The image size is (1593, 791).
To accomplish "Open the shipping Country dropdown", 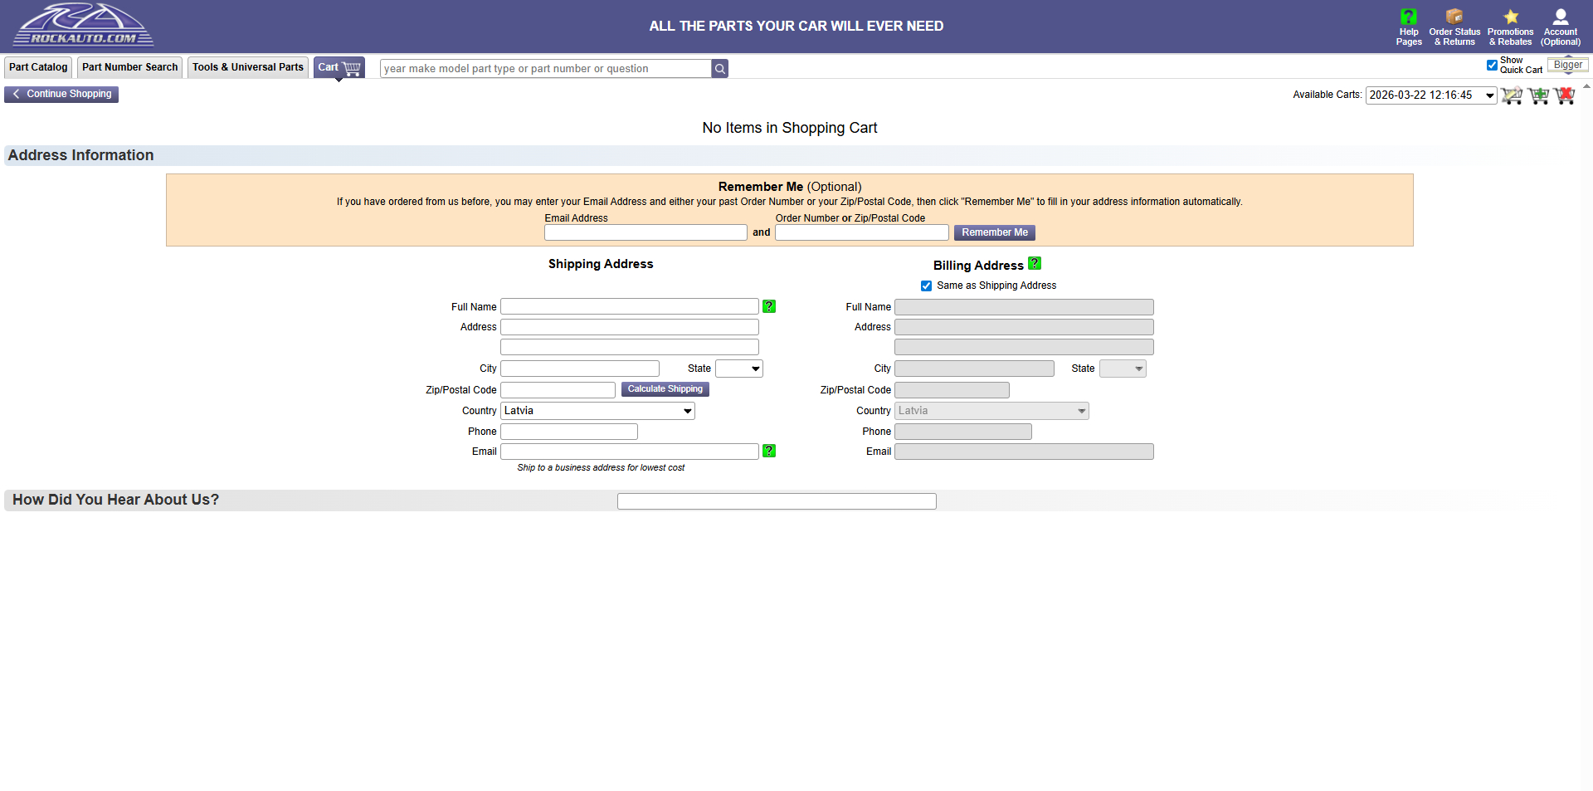I will click(x=597, y=411).
